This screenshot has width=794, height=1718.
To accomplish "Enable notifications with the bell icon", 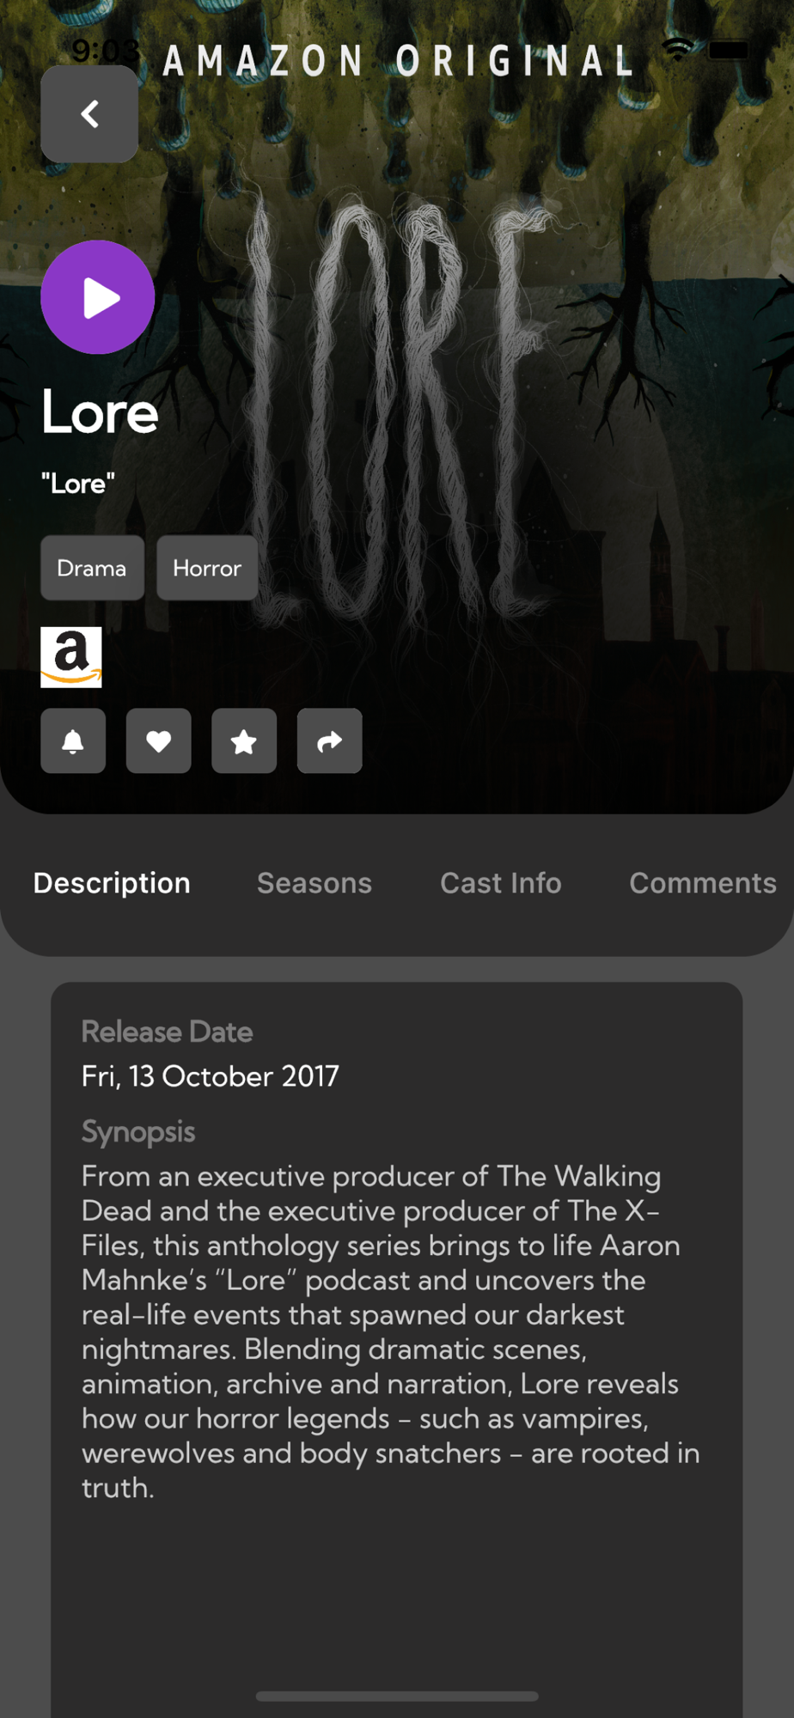I will (x=73, y=741).
